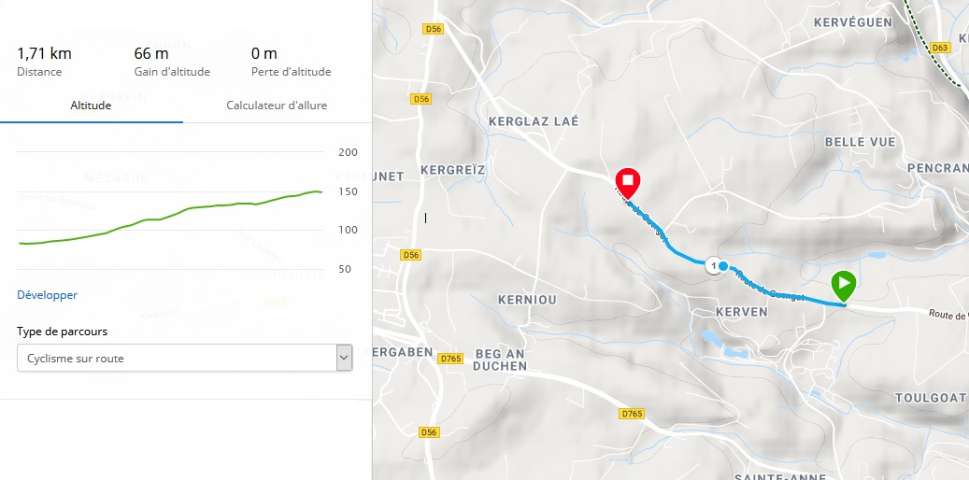The height and width of the screenshot is (480, 969).
Task: Switch to the Altitude tab
Action: [x=91, y=106]
